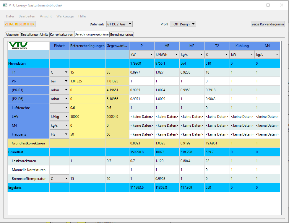The image size is (289, 223).
Task: Open the Bearbeiten menu
Action: pyautogui.click(x=27, y=16)
